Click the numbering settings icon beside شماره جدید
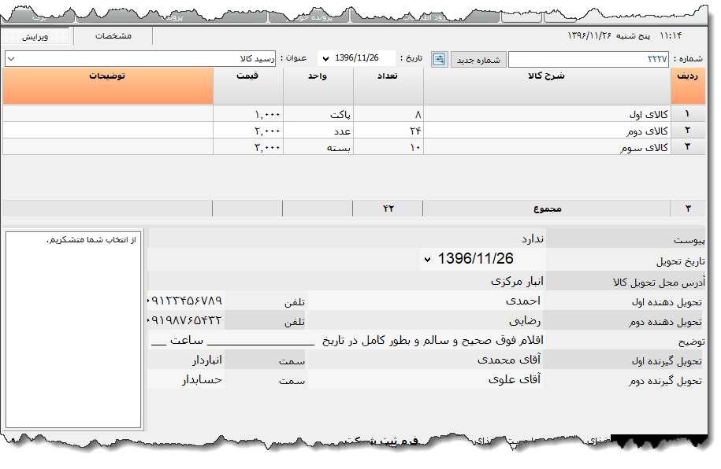This screenshot has width=721, height=469. [439, 58]
